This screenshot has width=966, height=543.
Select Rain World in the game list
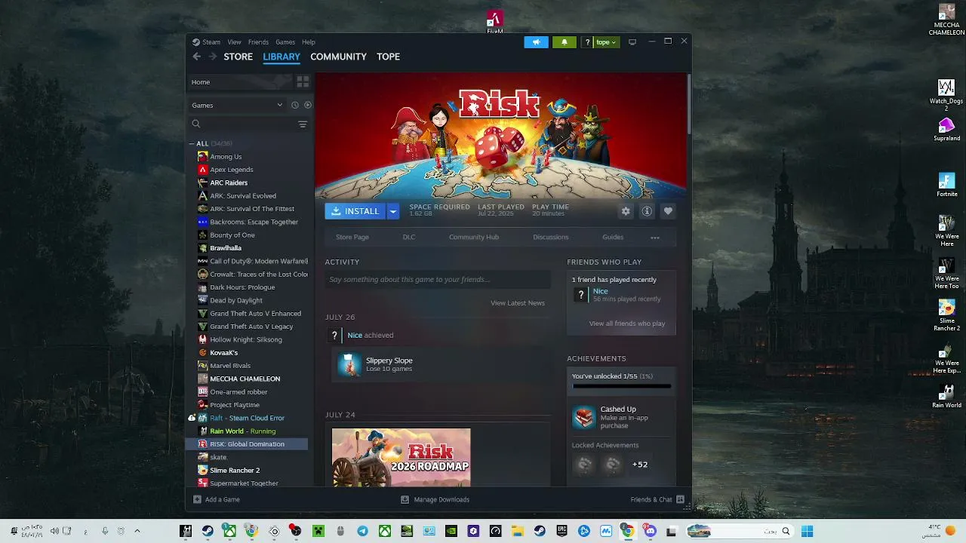(246, 431)
